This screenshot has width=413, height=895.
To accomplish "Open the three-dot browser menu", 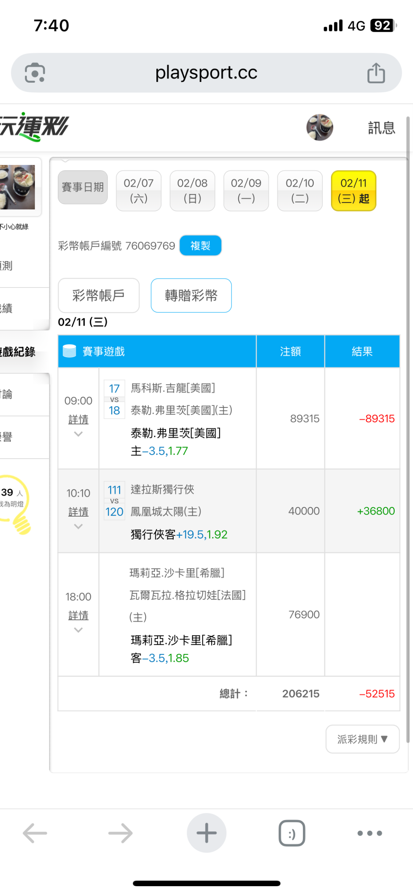I will [x=369, y=833].
